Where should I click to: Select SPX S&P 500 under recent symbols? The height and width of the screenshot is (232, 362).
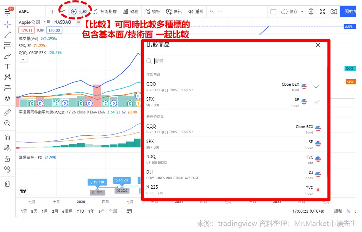(236, 144)
